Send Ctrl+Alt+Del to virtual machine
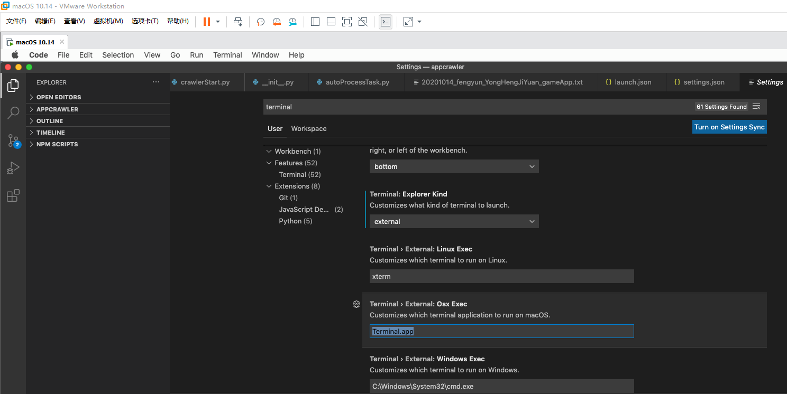Viewport: 787px width, 394px height. click(x=238, y=22)
